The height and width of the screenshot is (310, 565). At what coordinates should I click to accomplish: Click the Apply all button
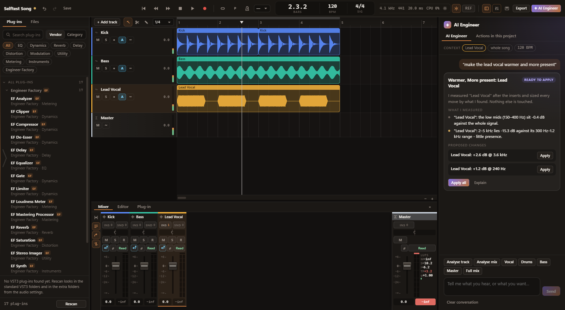pyautogui.click(x=458, y=183)
